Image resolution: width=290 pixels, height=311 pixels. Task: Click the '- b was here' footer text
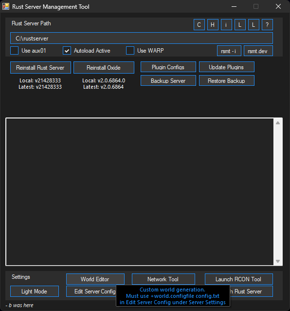pos(19,305)
